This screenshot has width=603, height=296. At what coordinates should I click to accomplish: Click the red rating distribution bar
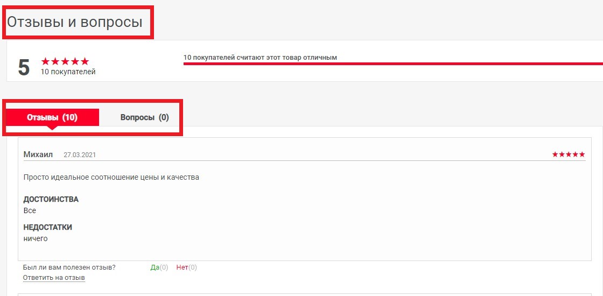393,64
